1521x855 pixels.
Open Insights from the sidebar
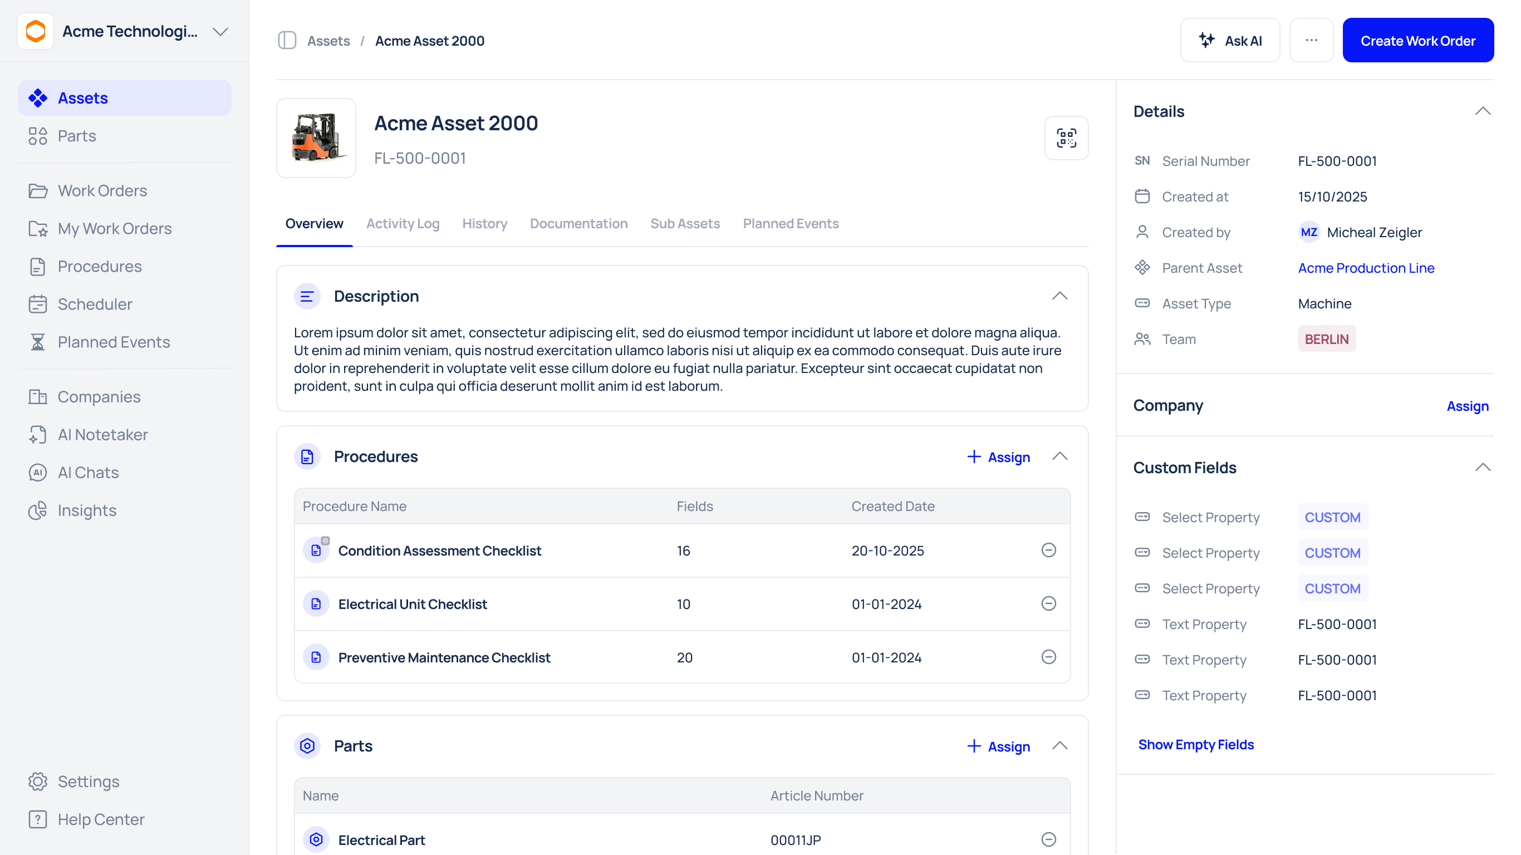[87, 510]
